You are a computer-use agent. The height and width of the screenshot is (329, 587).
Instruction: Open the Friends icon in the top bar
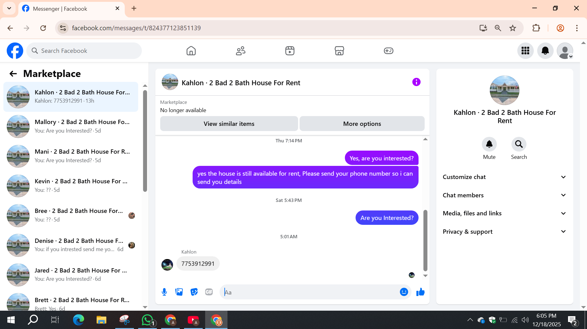[x=241, y=51]
